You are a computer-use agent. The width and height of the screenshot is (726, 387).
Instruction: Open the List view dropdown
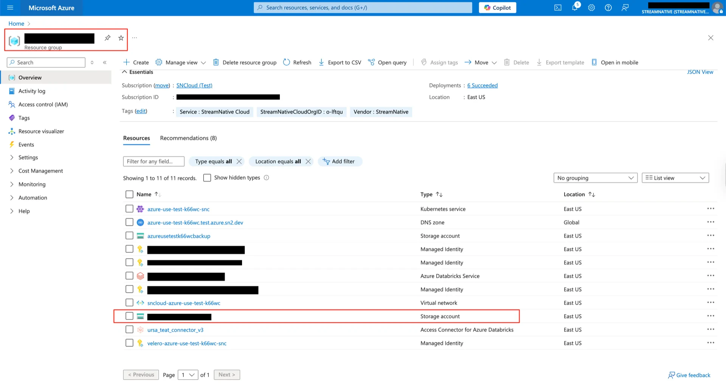click(675, 178)
